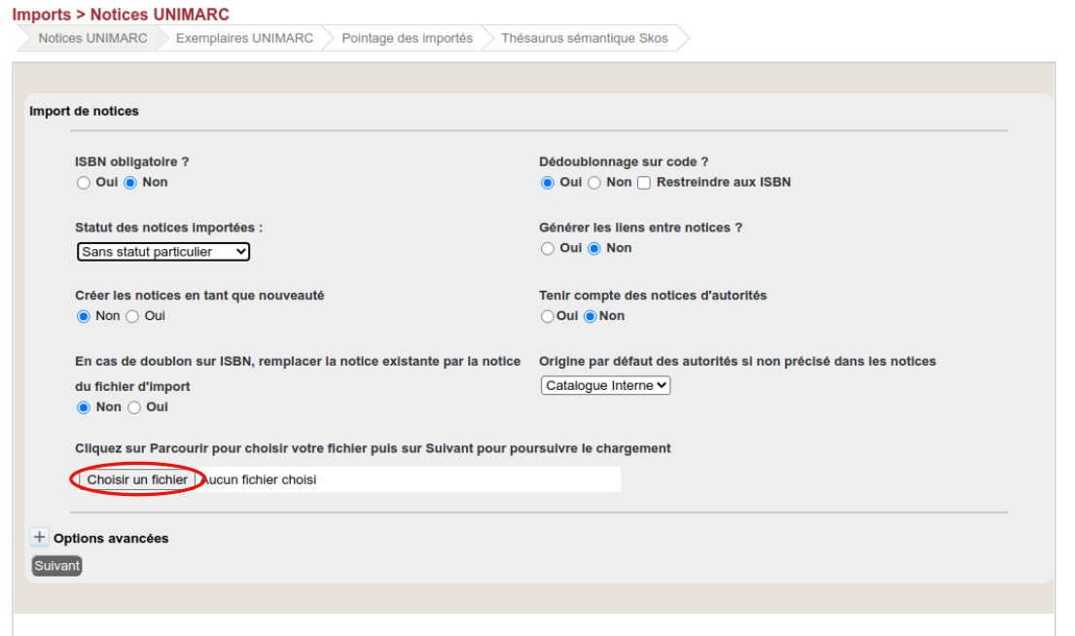
Task: Select Oui to replace existing notice on duplicate
Action: point(135,407)
